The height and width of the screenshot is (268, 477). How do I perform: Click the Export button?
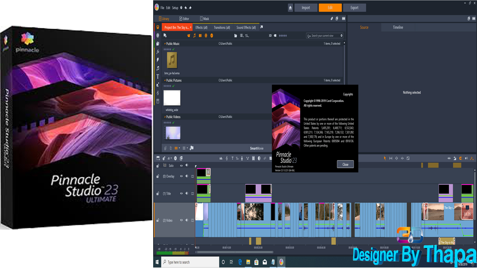tap(354, 8)
